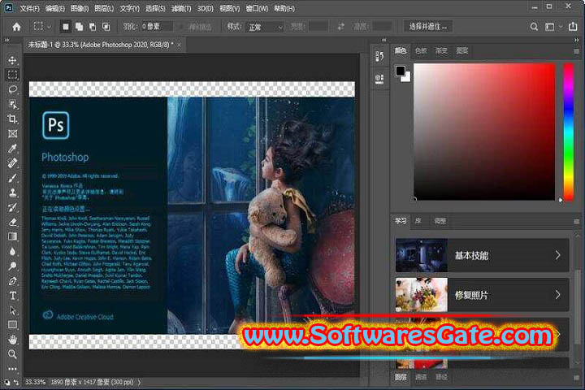
Task: Select the Eraser tool
Action: coord(12,222)
